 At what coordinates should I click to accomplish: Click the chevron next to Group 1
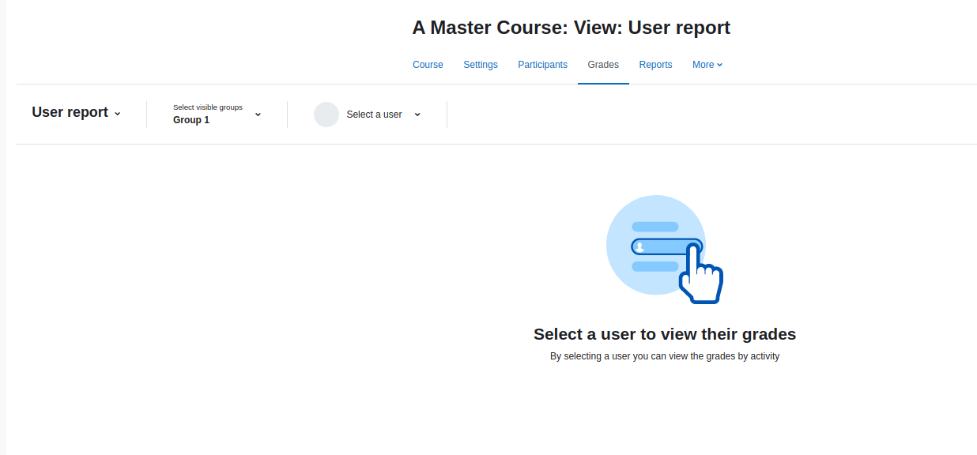[258, 115]
